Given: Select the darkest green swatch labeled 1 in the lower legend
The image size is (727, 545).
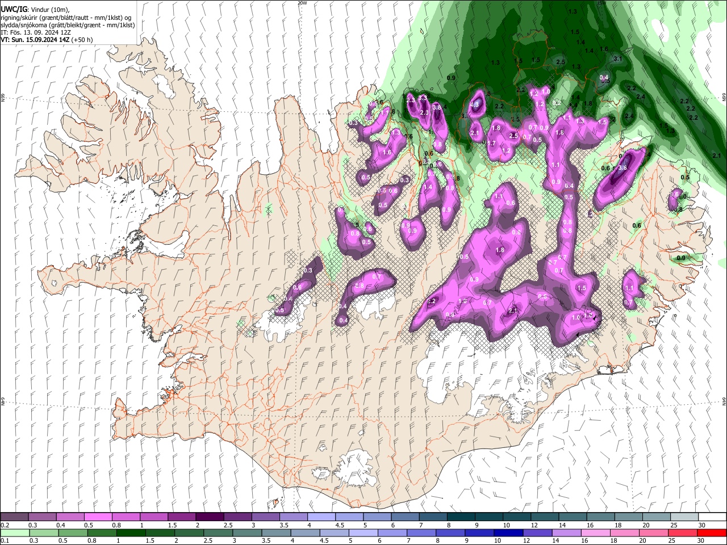Looking at the screenshot, I should pos(131,533).
